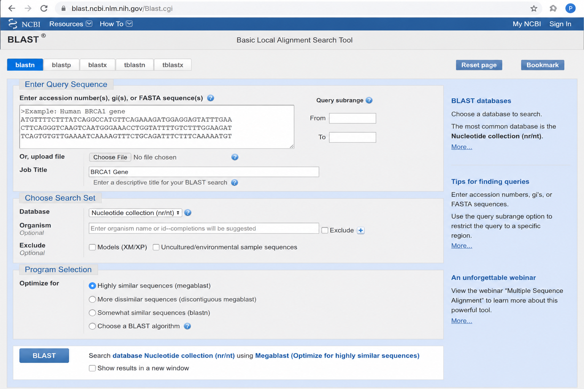Switch to the tblastx tab
The width and height of the screenshot is (584, 389).
(x=173, y=65)
